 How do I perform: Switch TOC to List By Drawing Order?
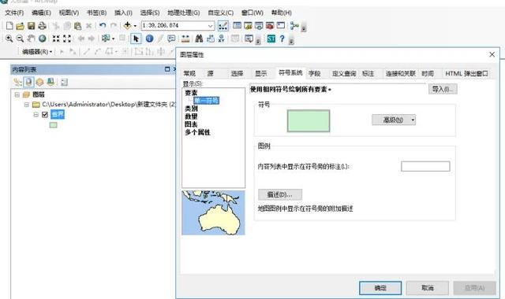coord(17,82)
